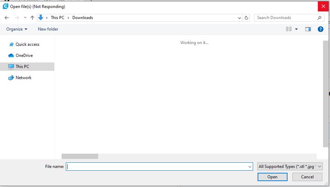Open the view options dropdown arrow

(x=296, y=29)
